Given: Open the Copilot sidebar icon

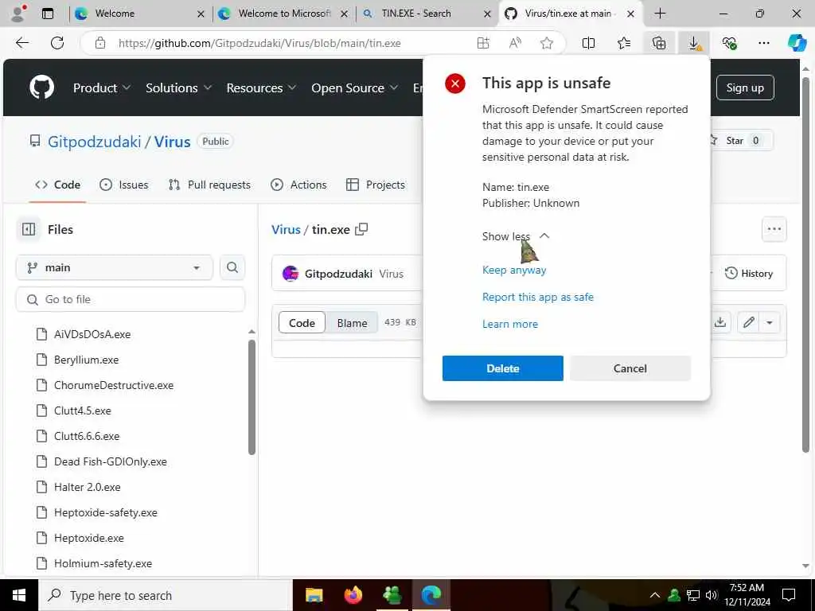Looking at the screenshot, I should click(797, 43).
